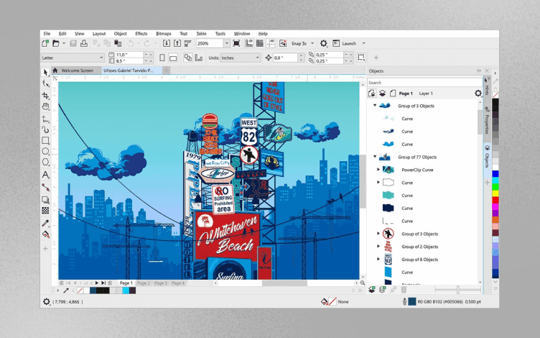Add a new document tab
Viewport: 540px width, 338px height.
pos(167,70)
